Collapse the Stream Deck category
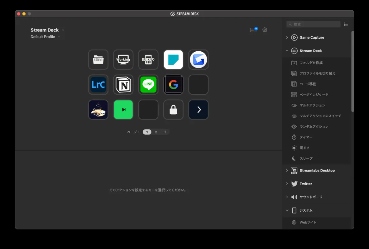Image resolution: width=369 pixels, height=249 pixels. pyautogui.click(x=287, y=51)
